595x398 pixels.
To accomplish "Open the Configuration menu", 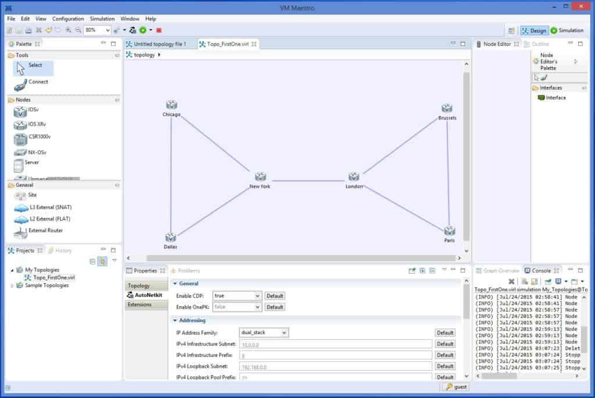I will (68, 19).
